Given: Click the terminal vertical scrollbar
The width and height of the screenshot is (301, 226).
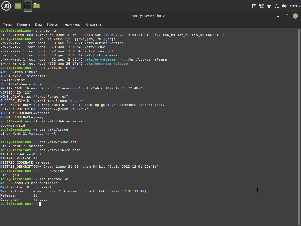Looking at the screenshot, I should [x=299, y=127].
